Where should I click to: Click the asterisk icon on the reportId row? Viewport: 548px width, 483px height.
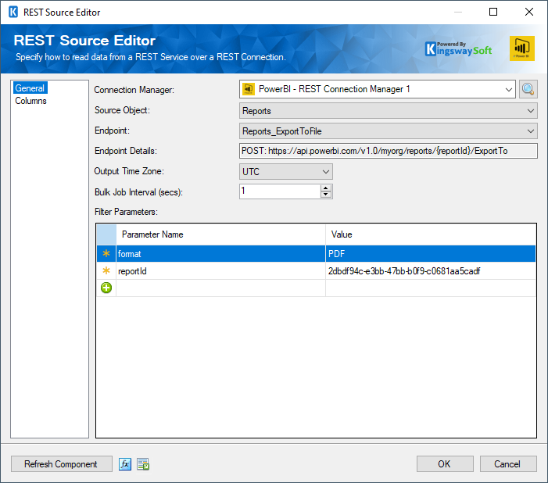[x=106, y=270]
